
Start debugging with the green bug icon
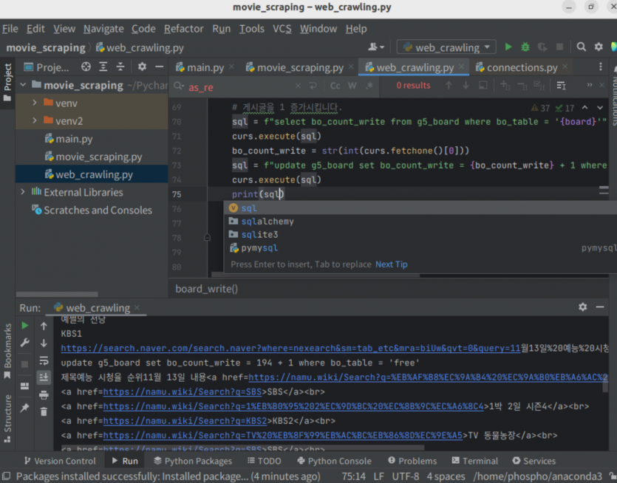(525, 47)
